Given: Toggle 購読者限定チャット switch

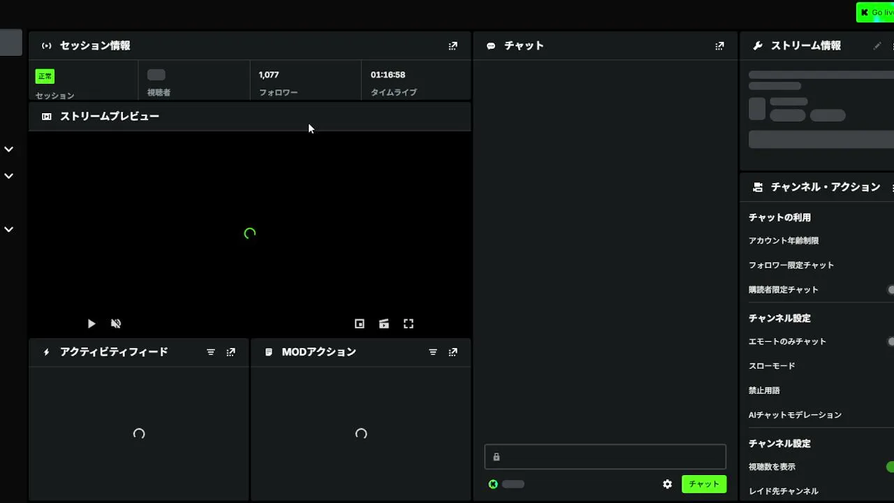Looking at the screenshot, I should pos(891,290).
